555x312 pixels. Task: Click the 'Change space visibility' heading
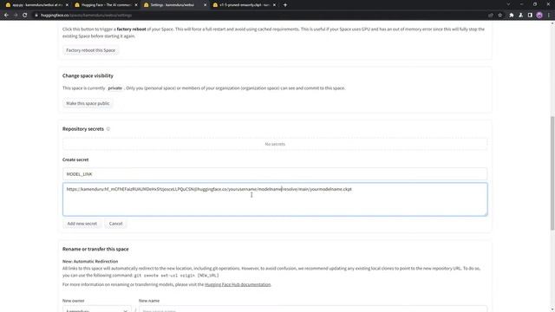point(88,75)
